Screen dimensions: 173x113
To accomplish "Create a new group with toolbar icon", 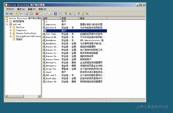I will coord(70,14).
